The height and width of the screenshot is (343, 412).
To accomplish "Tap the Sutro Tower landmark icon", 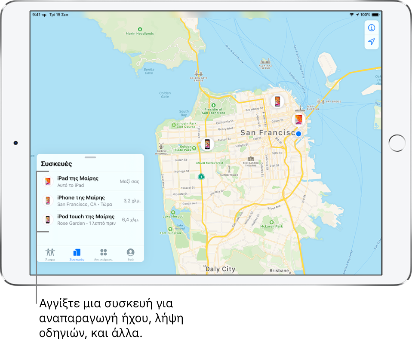I will [229, 169].
